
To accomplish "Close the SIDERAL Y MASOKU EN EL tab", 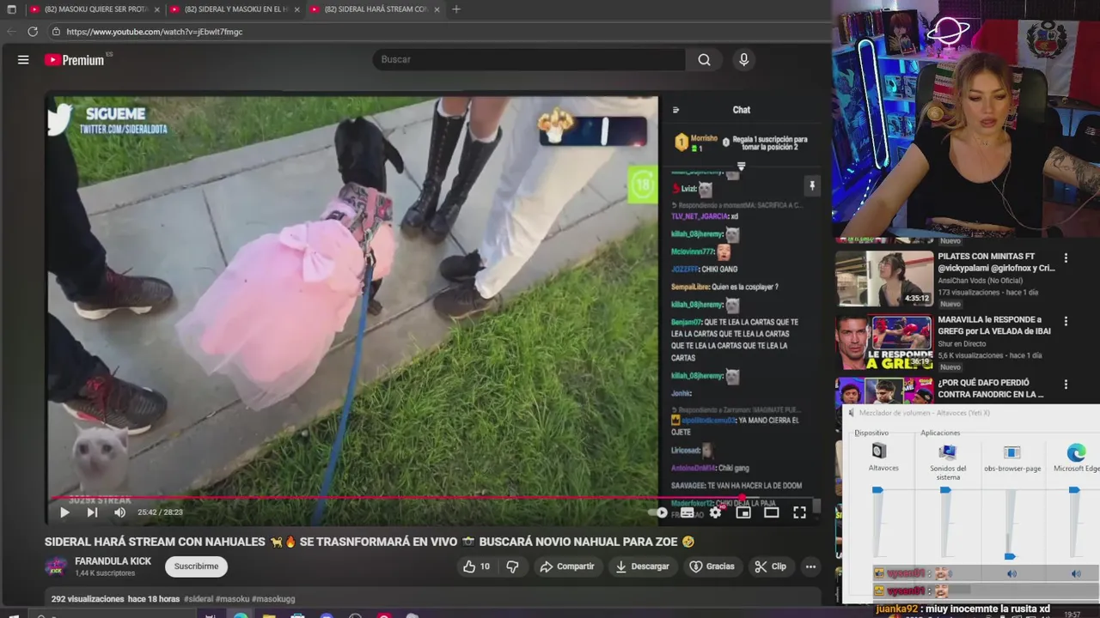I will point(296,9).
